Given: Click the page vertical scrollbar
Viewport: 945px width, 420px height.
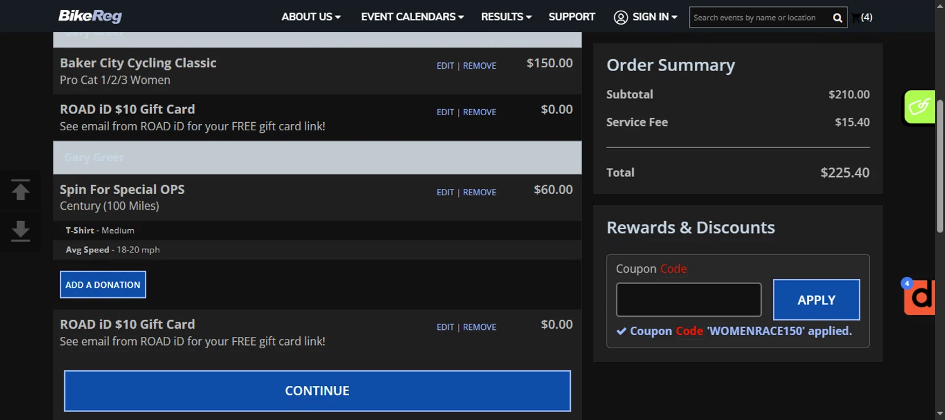Looking at the screenshot, I should point(940,165).
